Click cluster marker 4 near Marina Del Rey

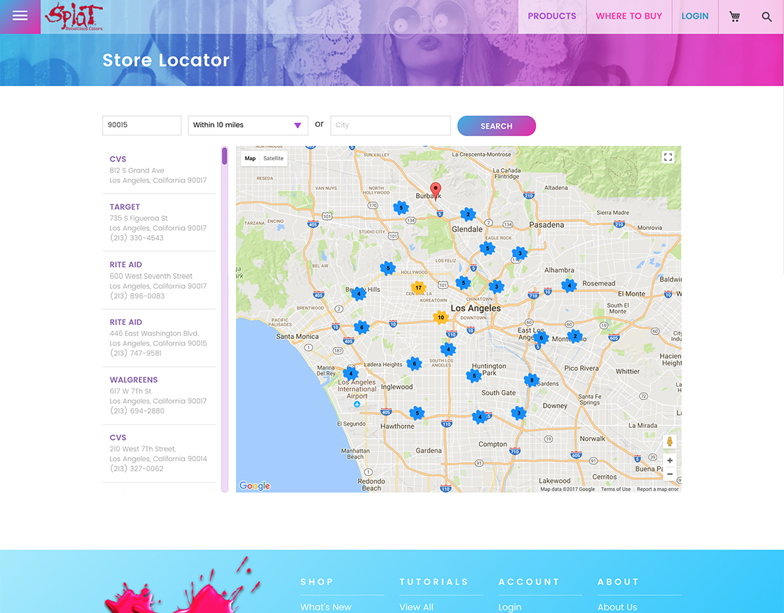coord(351,373)
